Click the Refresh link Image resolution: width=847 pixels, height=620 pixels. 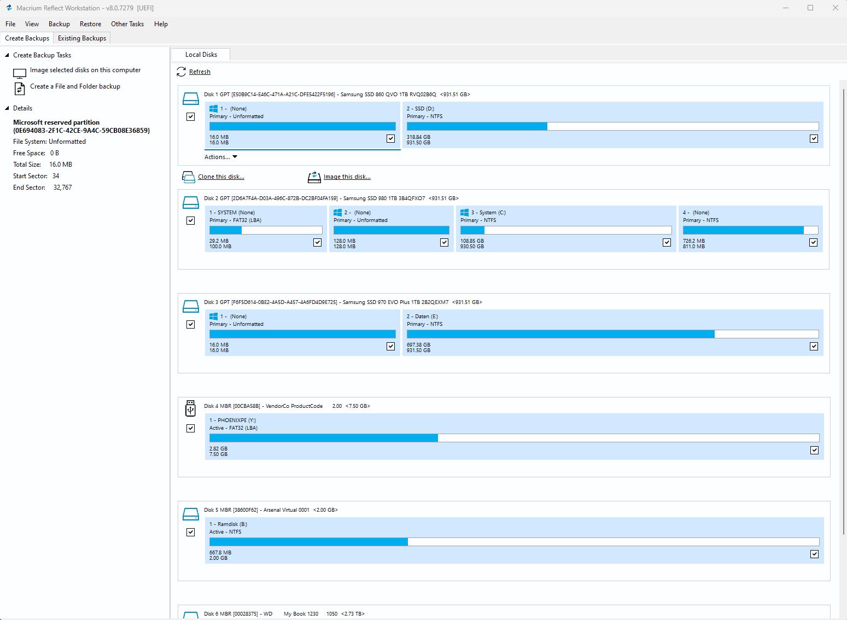tap(200, 72)
